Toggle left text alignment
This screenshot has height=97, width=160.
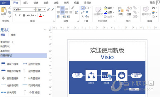[58, 12]
